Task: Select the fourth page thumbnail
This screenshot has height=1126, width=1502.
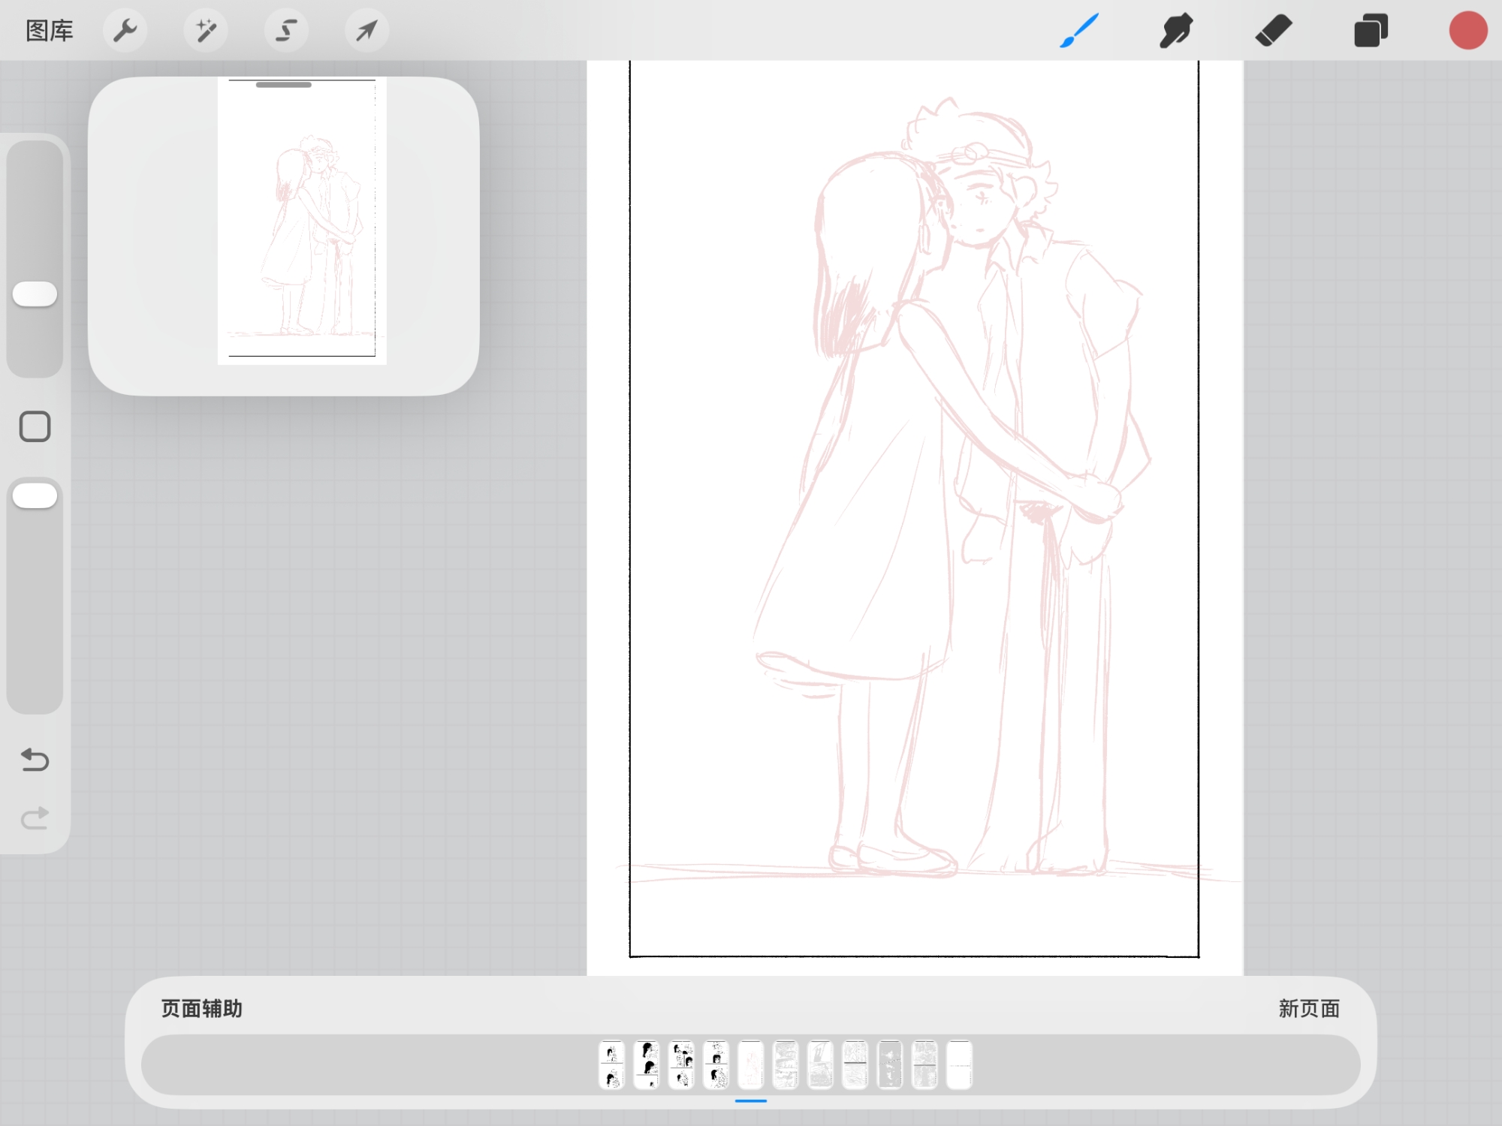Action: [x=716, y=1064]
